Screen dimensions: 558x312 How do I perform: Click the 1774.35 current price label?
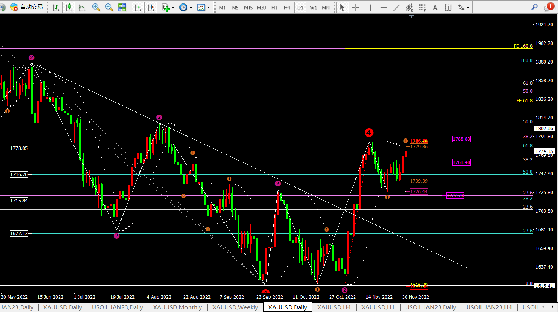coord(544,151)
